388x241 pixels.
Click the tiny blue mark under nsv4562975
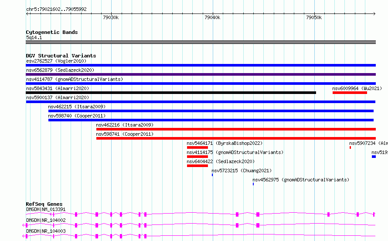tap(253, 184)
